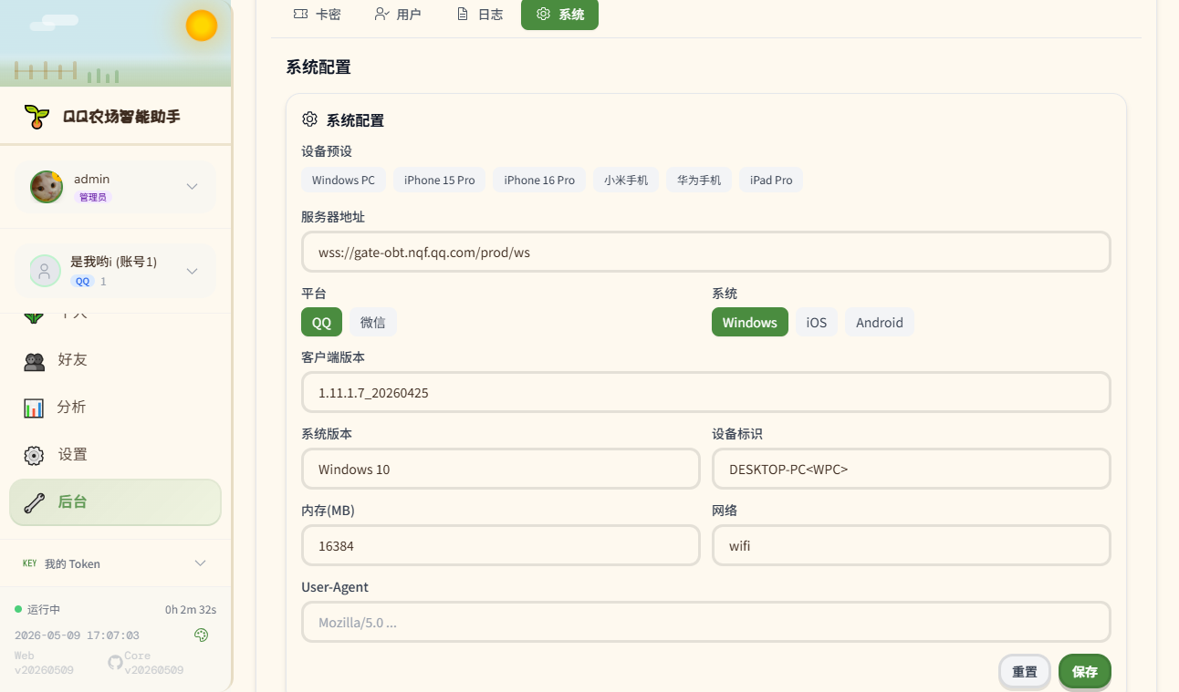The image size is (1179, 692).
Task: Open the 好友 friends page
Action: tap(115, 360)
